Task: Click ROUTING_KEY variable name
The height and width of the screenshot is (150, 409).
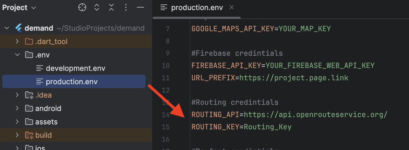Action: (215, 127)
